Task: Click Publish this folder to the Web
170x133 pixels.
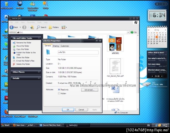Action: coord(26,54)
